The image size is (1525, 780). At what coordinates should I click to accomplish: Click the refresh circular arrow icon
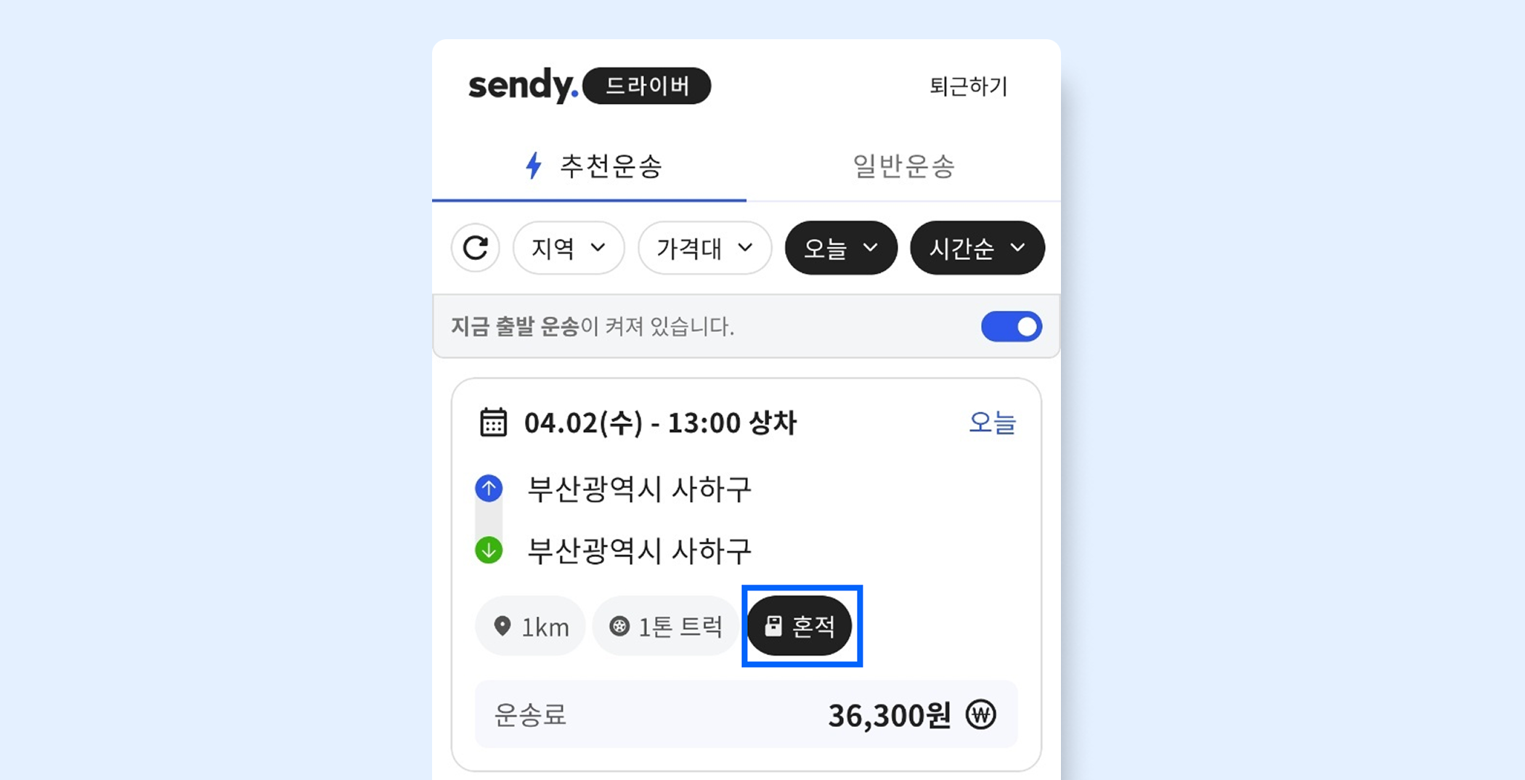point(476,248)
